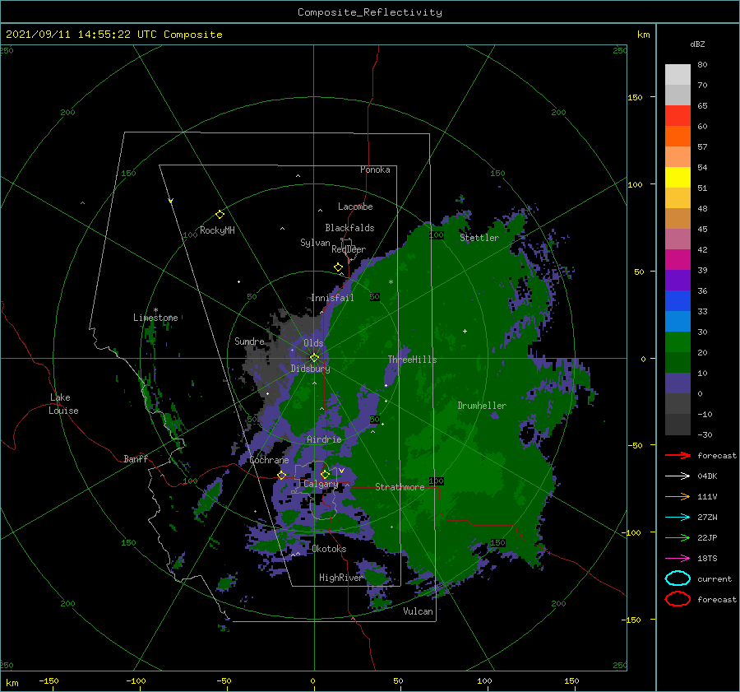Click the Drumheller label

pyautogui.click(x=482, y=406)
